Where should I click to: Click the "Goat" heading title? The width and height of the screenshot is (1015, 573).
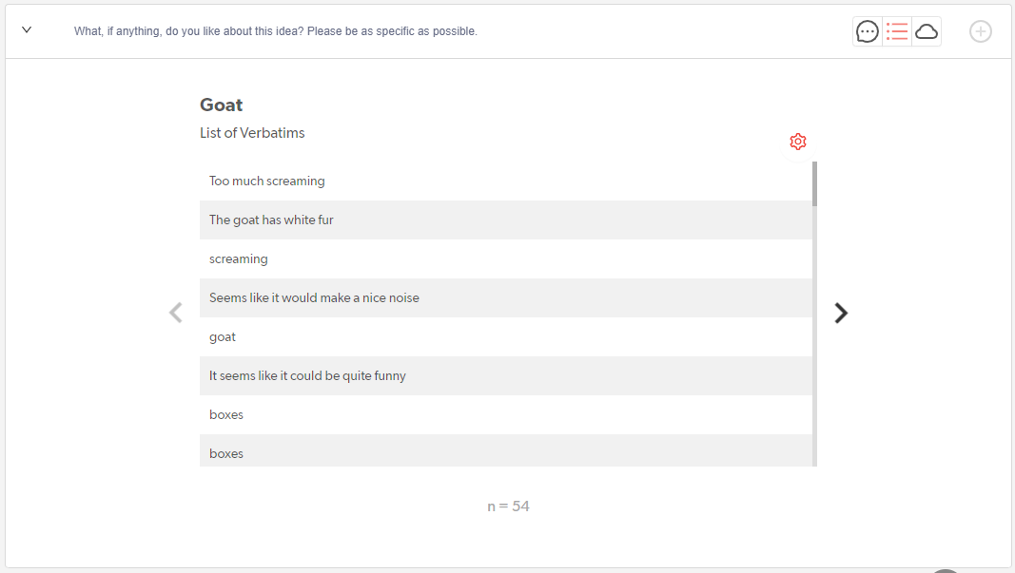(x=222, y=105)
